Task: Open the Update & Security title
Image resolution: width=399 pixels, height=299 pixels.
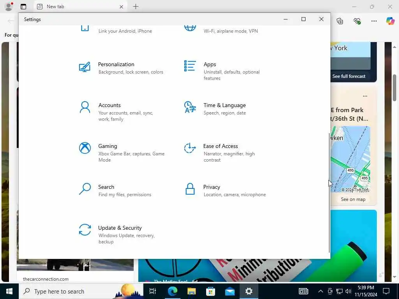Action: pos(120,228)
